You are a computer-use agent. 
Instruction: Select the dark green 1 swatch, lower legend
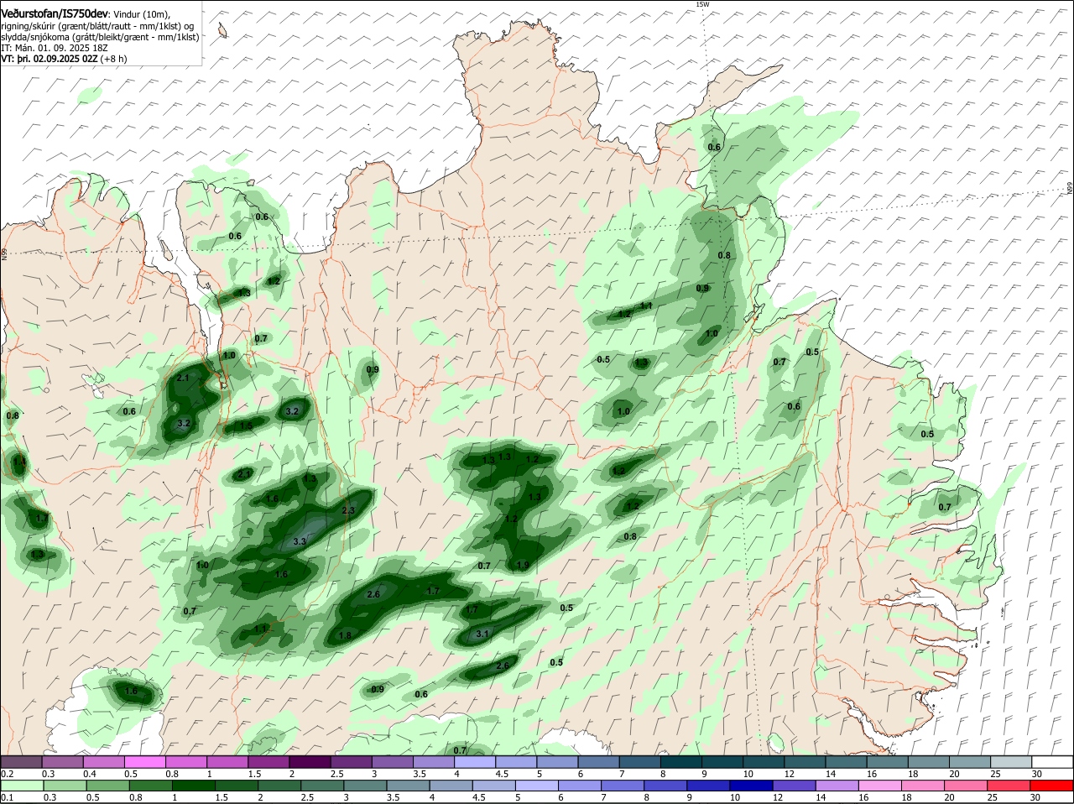(193, 786)
